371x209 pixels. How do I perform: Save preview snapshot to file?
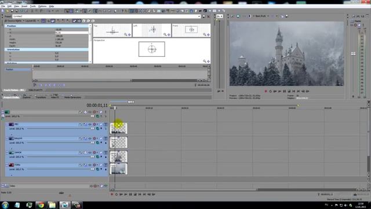click(x=286, y=16)
